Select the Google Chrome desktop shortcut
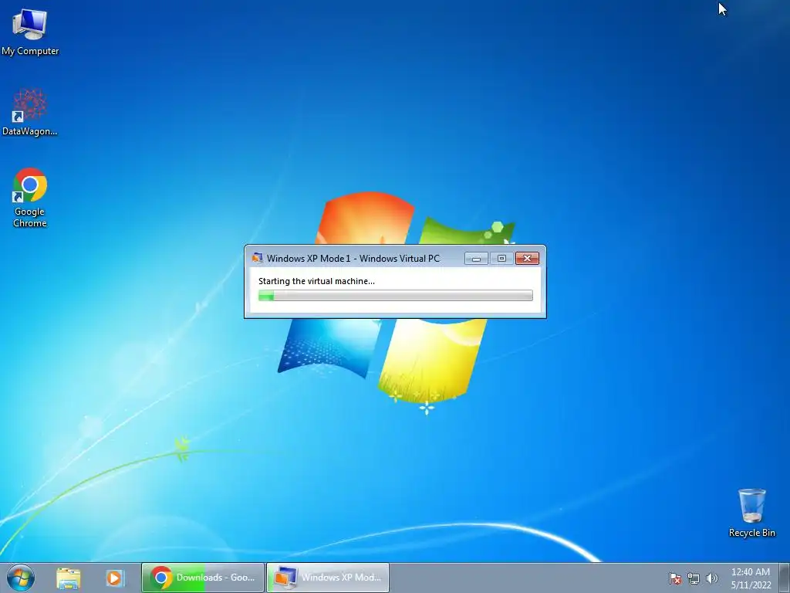This screenshot has width=790, height=593. tap(30, 198)
